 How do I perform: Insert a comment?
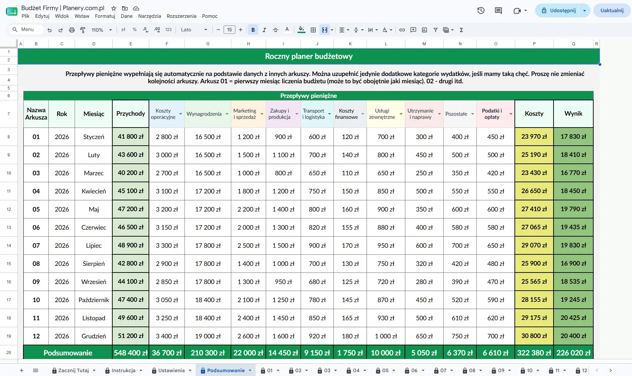[x=413, y=30]
